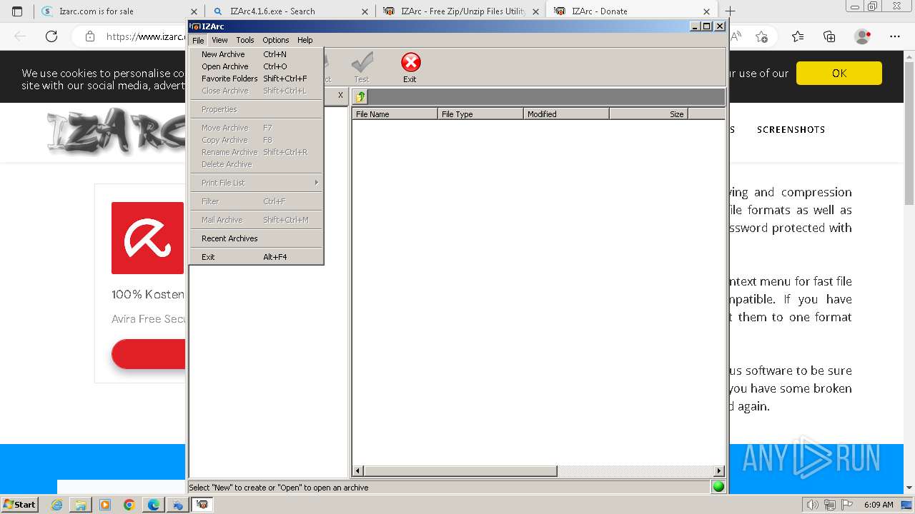Click the site info lock icon in address bar
The image size is (915, 514).
[90, 36]
